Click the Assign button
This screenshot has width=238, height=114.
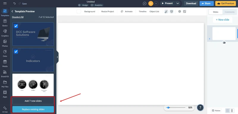click(x=83, y=5)
